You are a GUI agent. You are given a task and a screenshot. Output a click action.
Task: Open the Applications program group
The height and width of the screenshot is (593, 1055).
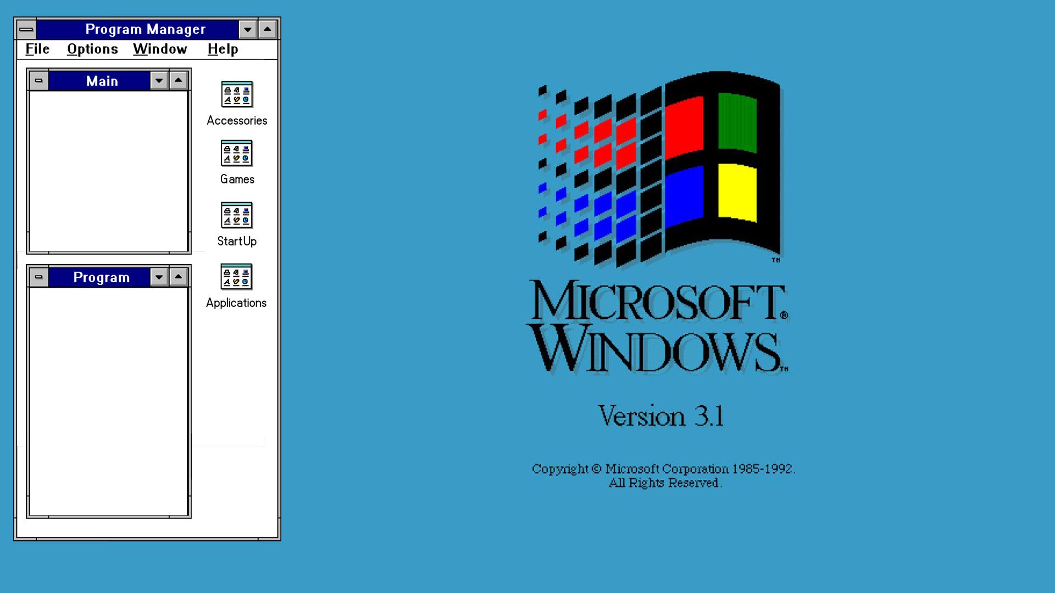coord(237,277)
